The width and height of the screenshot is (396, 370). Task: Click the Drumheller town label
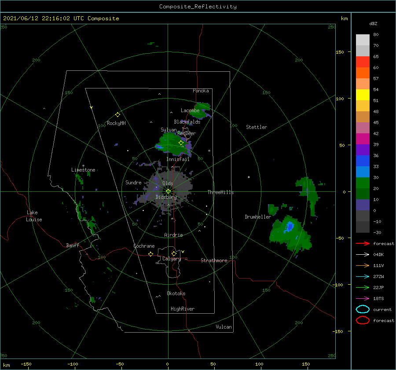click(x=258, y=217)
